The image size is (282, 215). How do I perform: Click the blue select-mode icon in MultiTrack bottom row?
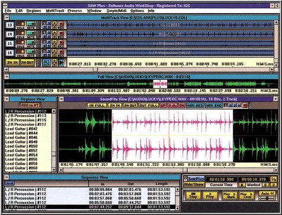click(47, 63)
